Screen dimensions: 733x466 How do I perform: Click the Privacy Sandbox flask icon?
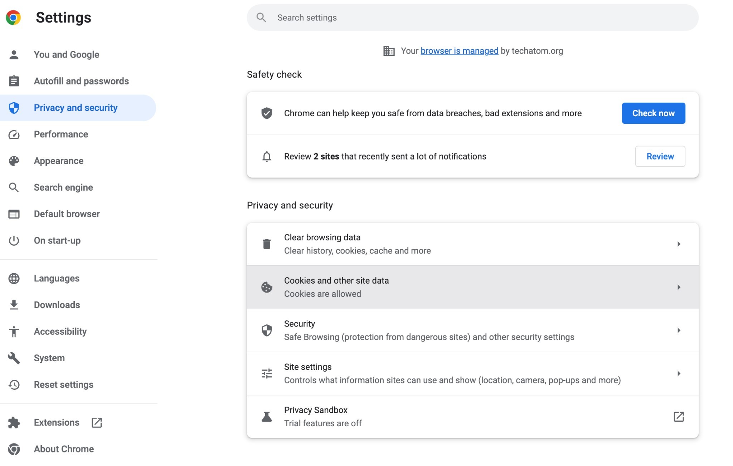[x=267, y=417]
